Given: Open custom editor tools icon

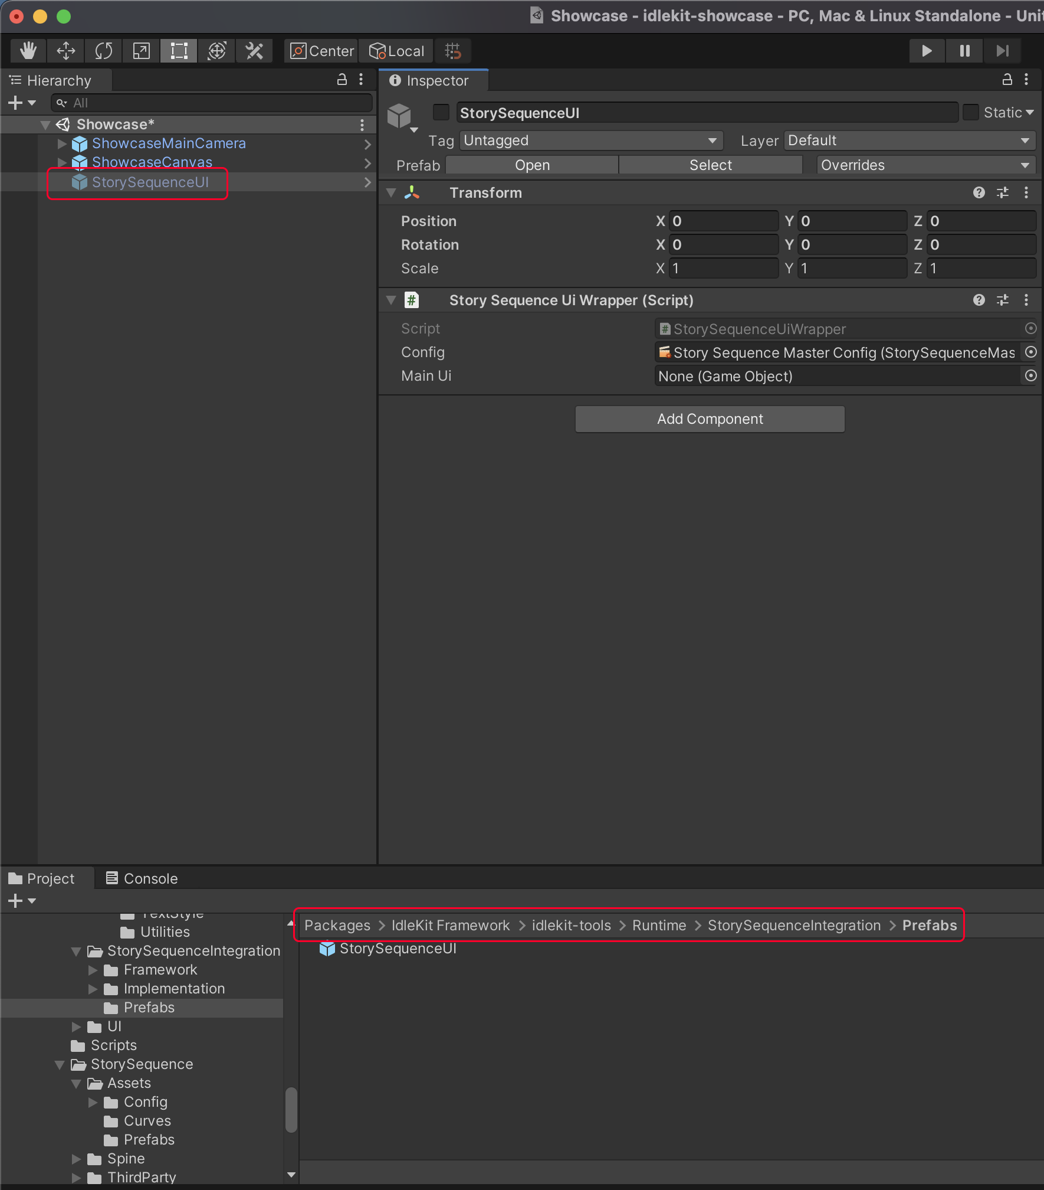Looking at the screenshot, I should [254, 51].
